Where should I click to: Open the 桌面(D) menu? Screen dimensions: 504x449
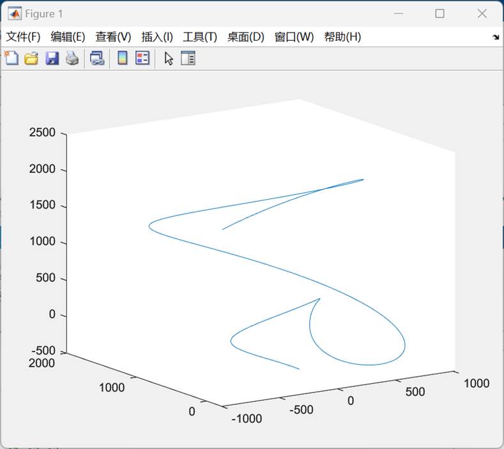246,37
